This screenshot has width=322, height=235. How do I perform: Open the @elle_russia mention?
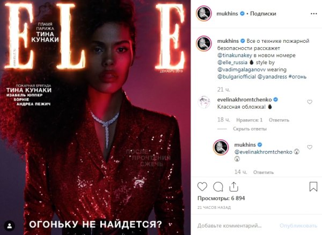coord(232,63)
